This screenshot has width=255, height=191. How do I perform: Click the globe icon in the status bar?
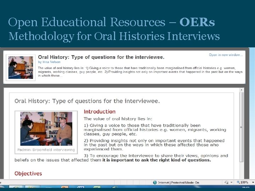click(x=155, y=183)
